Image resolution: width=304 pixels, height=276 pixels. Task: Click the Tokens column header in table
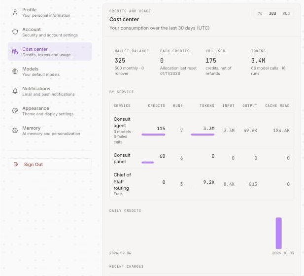[207, 105]
